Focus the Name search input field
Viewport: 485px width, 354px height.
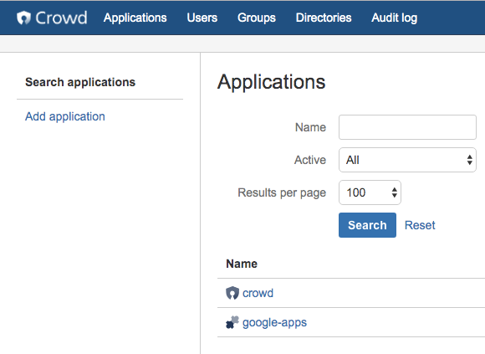click(x=407, y=127)
